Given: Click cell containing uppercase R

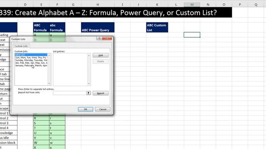Looking at the screenshot, I should [41, 118].
